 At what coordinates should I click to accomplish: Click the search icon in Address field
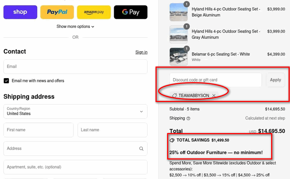tap(141, 149)
